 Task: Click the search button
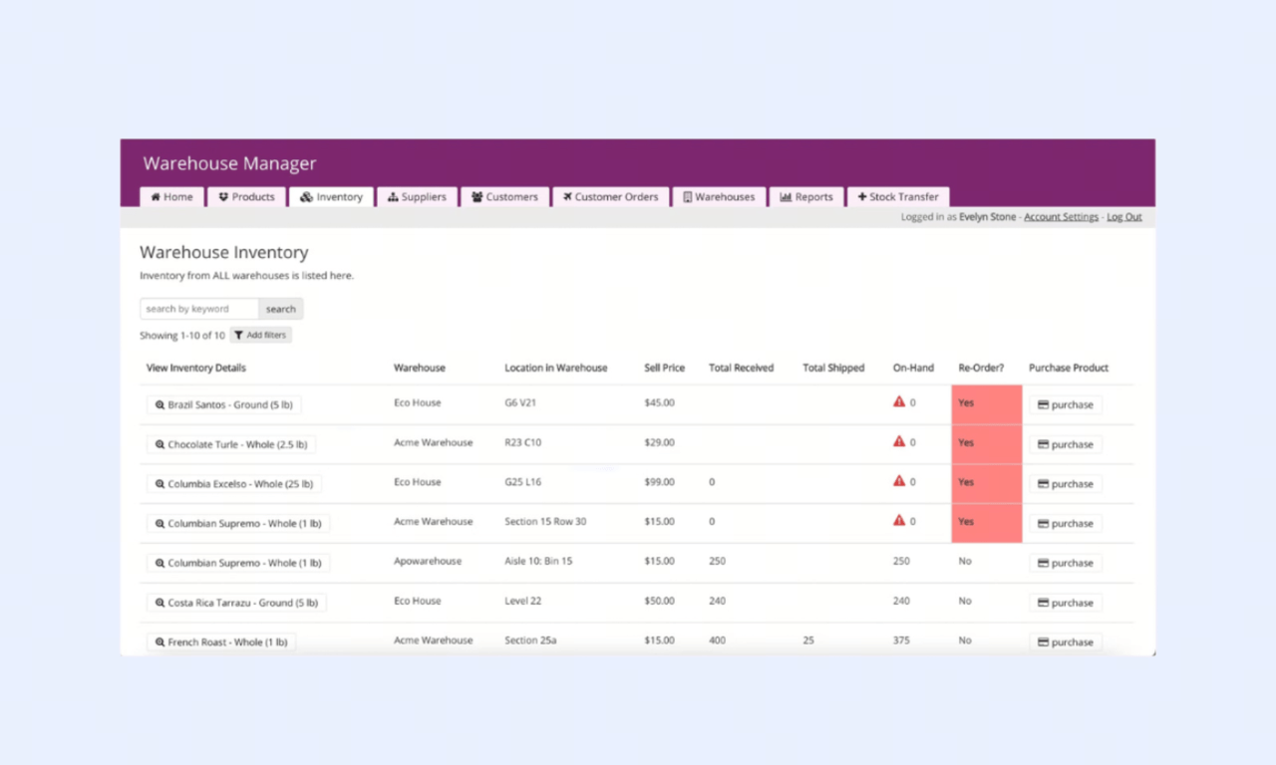[281, 309]
